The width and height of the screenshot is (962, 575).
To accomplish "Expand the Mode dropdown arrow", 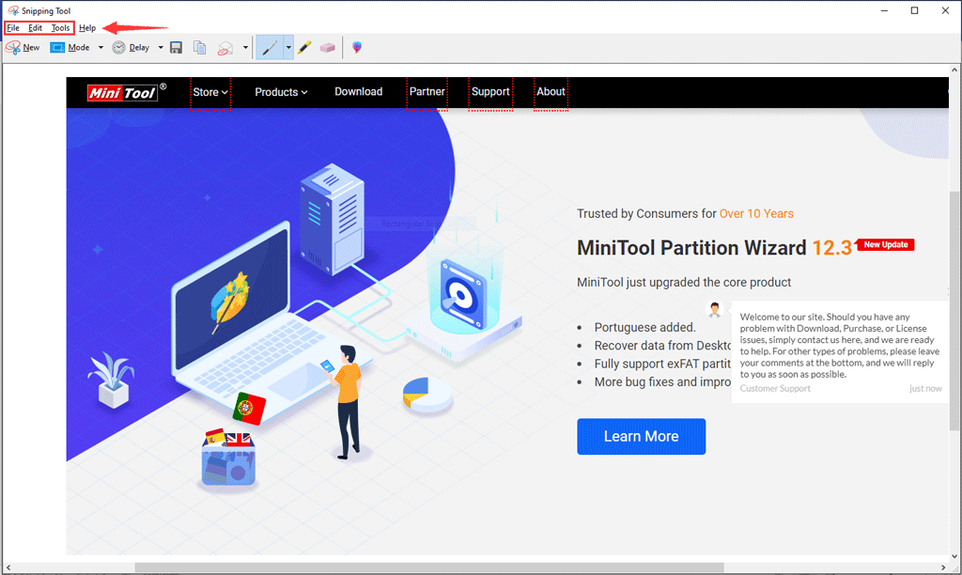I will 100,47.
